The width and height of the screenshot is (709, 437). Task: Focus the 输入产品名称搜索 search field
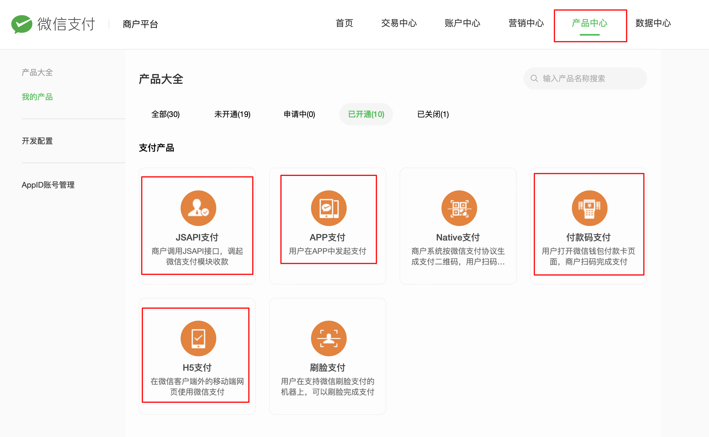tap(585, 78)
